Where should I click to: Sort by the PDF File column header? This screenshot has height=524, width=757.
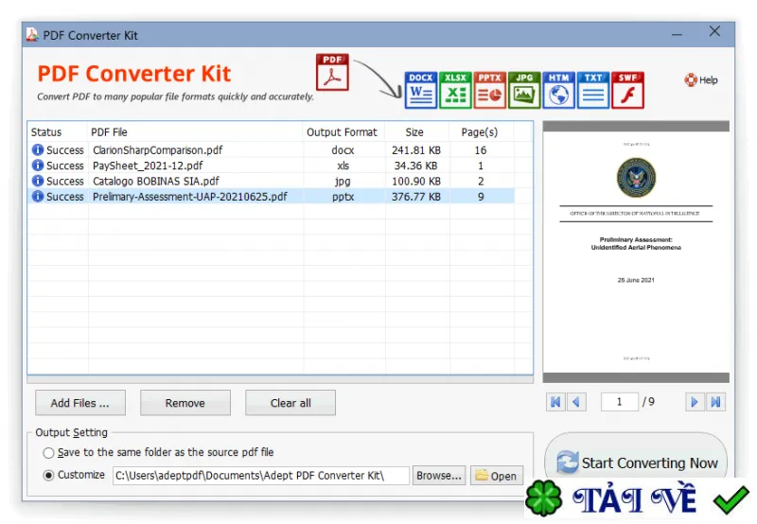click(196, 132)
